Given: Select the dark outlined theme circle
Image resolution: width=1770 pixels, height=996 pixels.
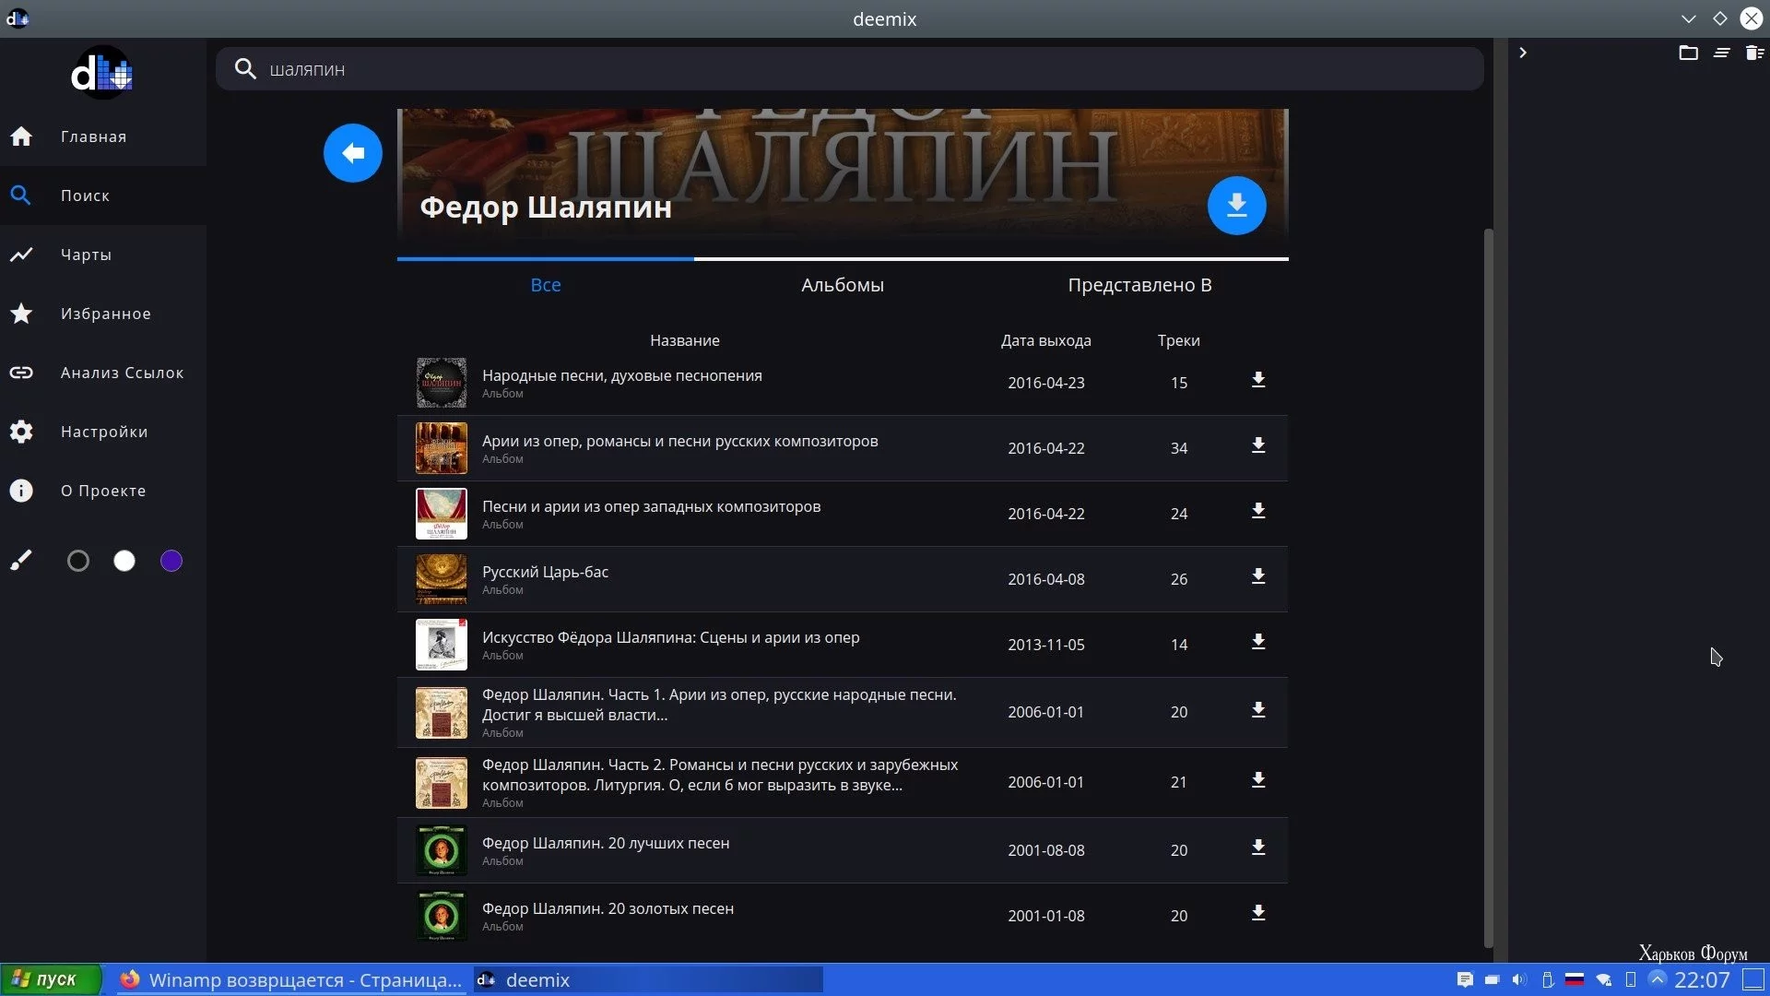Looking at the screenshot, I should [78, 561].
